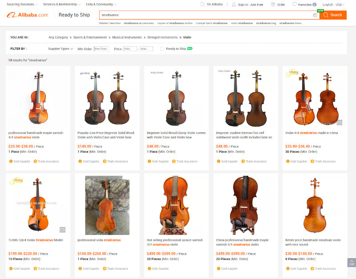
Task: Enable the Ready to Ship checkbox
Action: (x=162, y=49)
